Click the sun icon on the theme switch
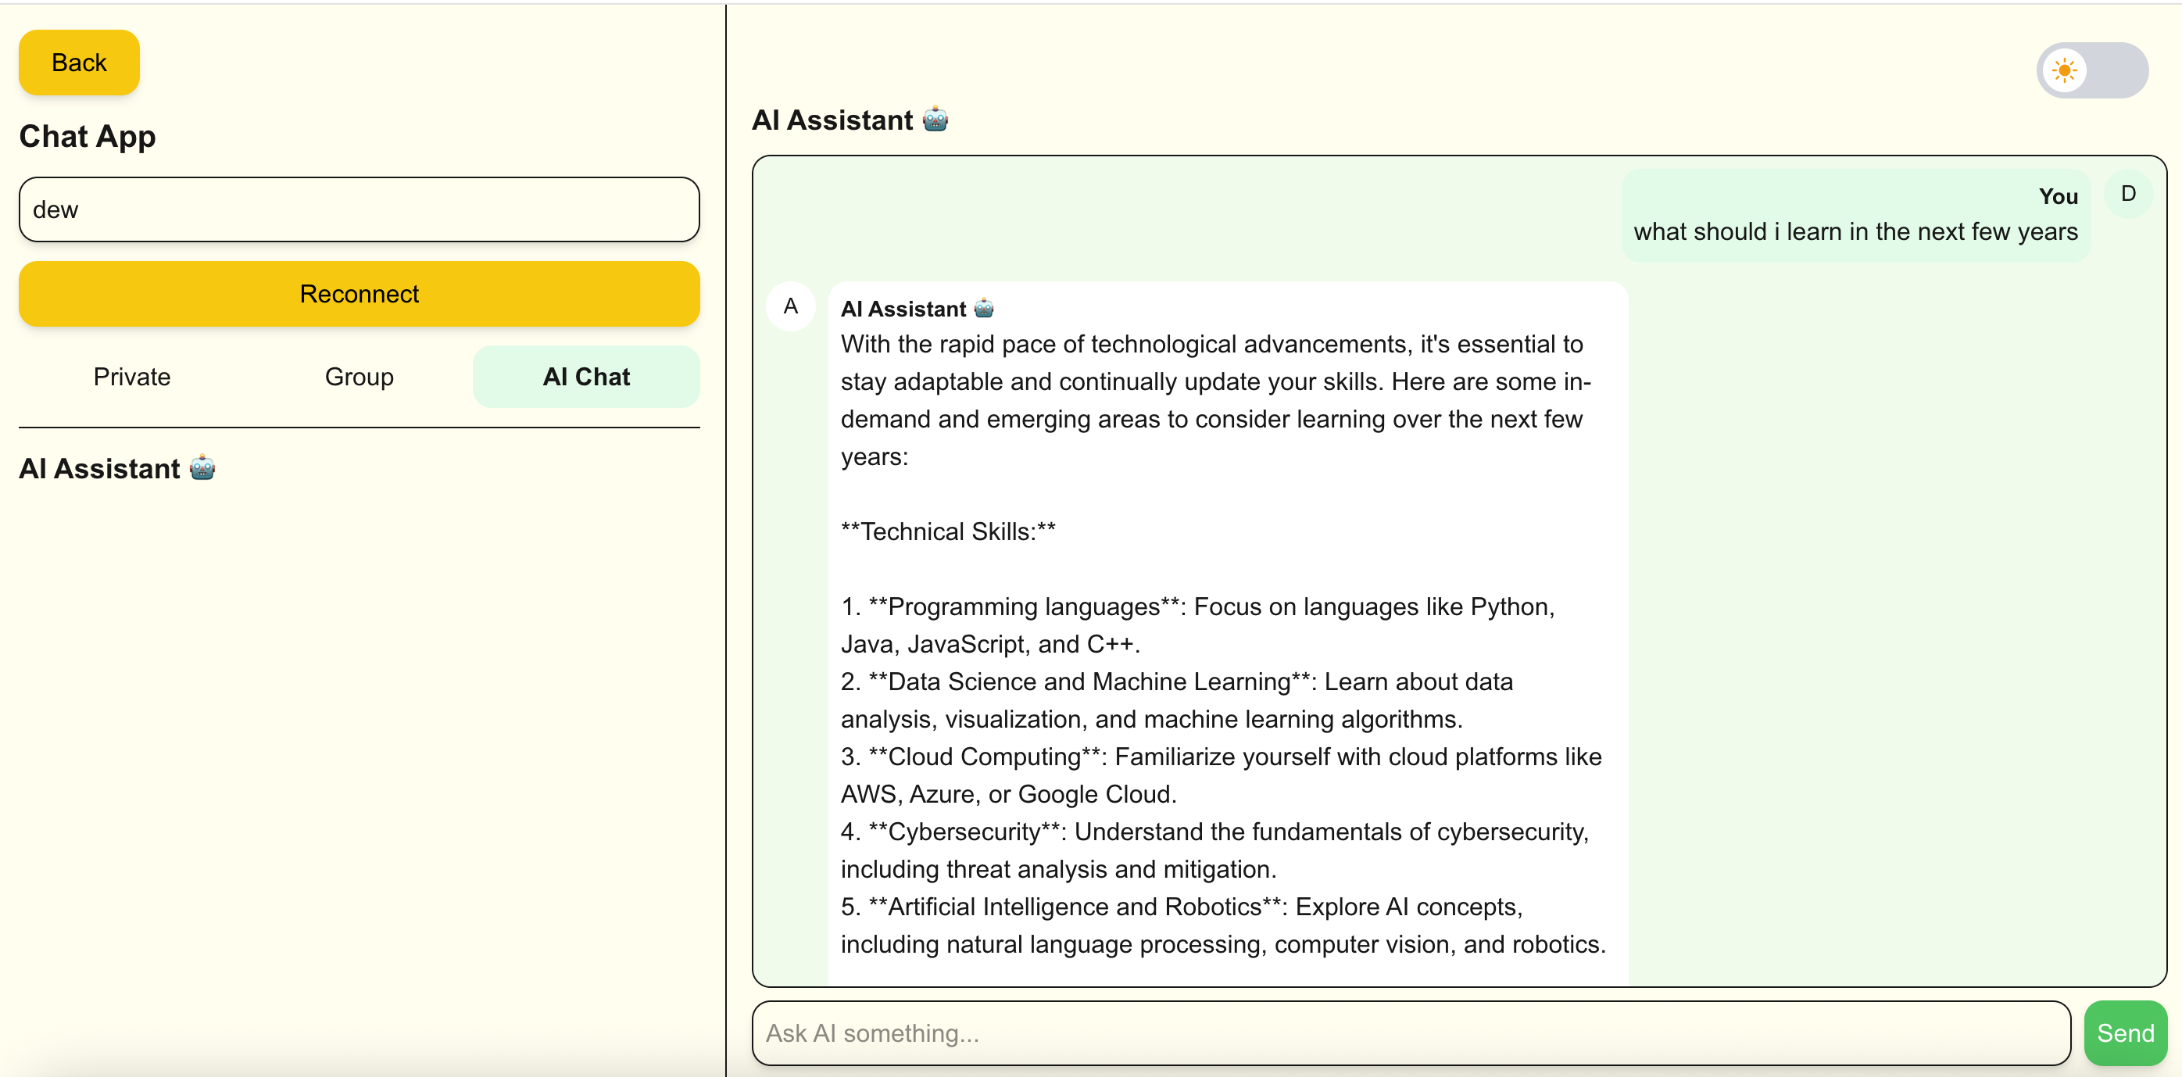 (2065, 70)
